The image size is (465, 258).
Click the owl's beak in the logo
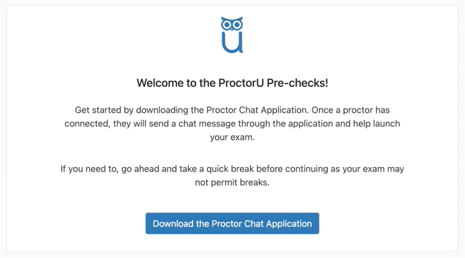[x=232, y=29]
